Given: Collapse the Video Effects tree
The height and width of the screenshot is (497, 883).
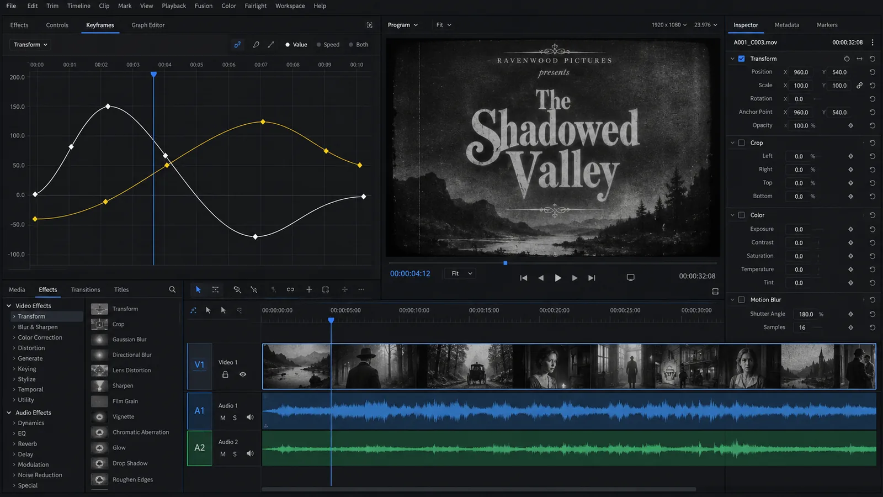Looking at the screenshot, I should coord(9,306).
